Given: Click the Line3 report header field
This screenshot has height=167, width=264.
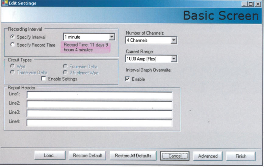Looking at the screenshot, I should (x=100, y=113).
